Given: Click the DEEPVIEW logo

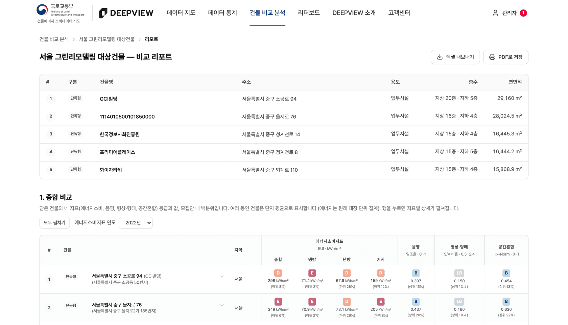Looking at the screenshot, I should [126, 13].
